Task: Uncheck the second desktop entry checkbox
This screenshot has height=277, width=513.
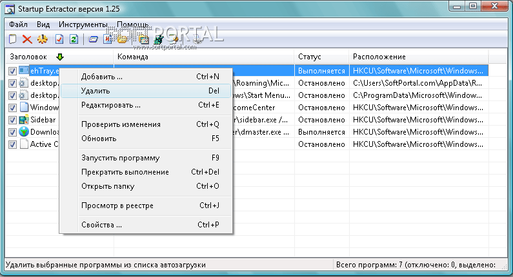Action: (12, 95)
